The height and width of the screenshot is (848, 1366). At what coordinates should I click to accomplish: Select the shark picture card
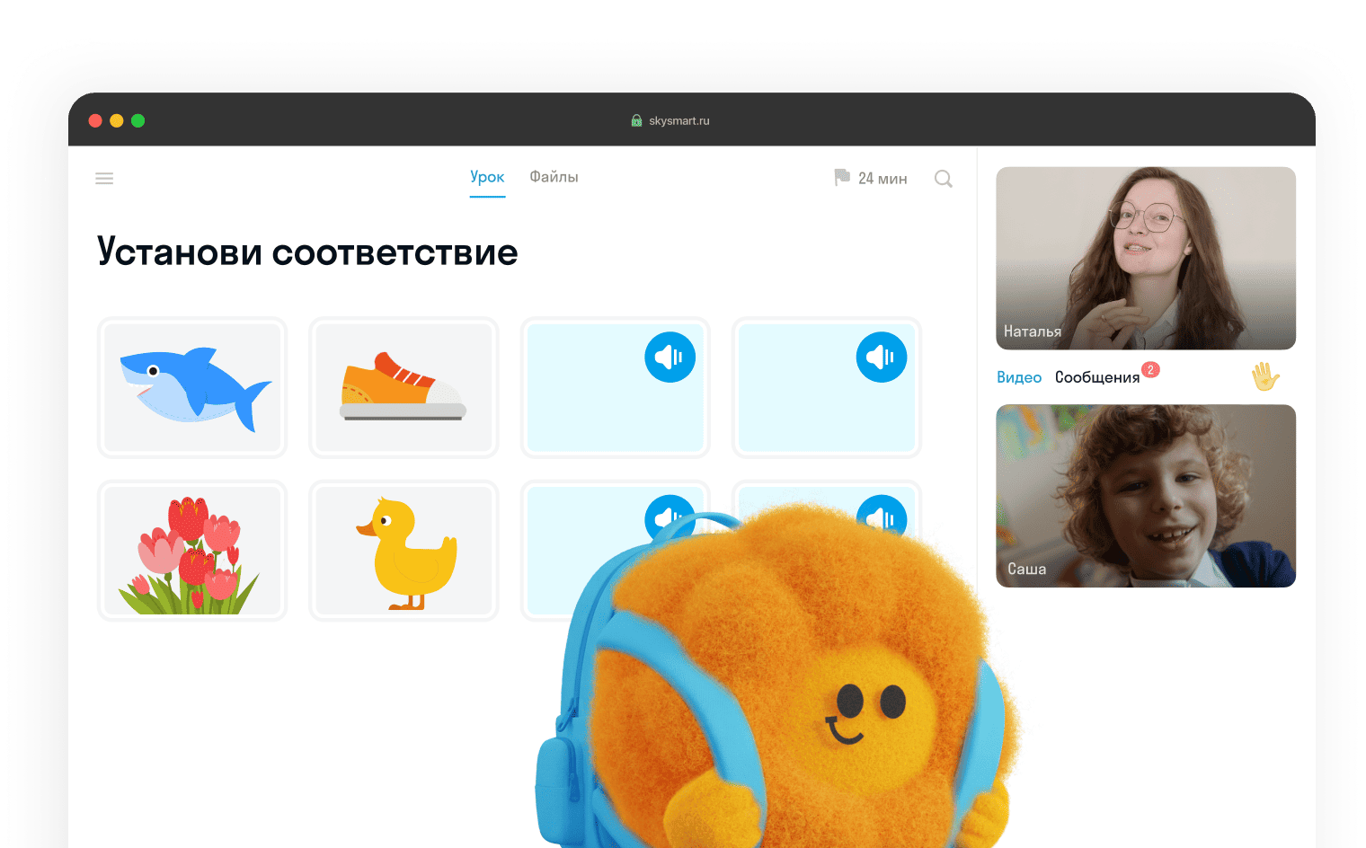click(192, 387)
